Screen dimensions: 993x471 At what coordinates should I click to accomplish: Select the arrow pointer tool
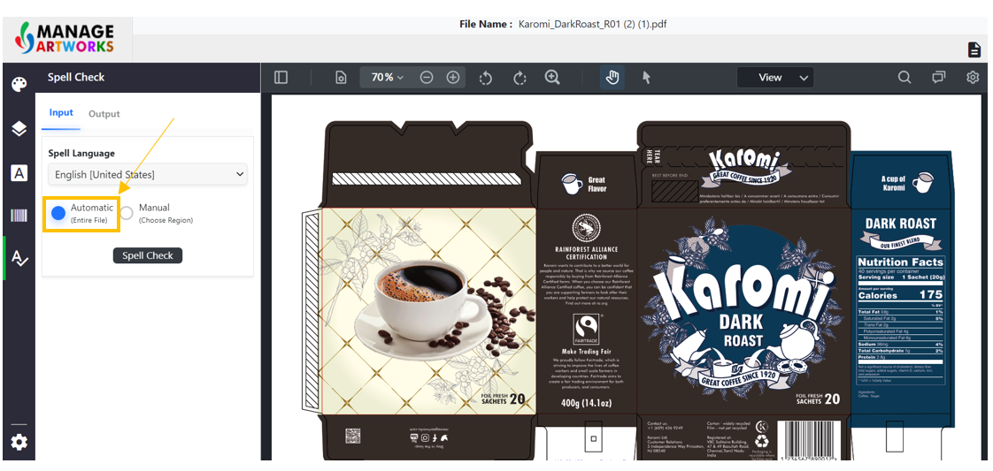pyautogui.click(x=646, y=77)
